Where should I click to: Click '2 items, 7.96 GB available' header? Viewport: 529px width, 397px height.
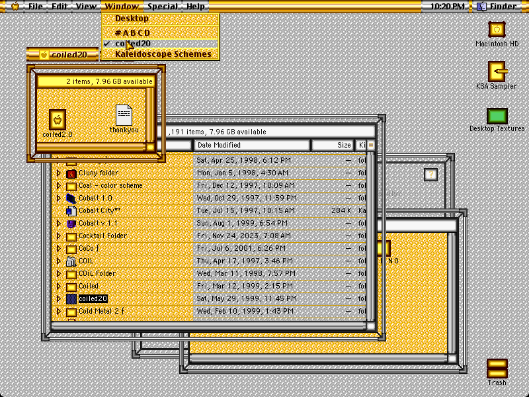pyautogui.click(x=95, y=81)
